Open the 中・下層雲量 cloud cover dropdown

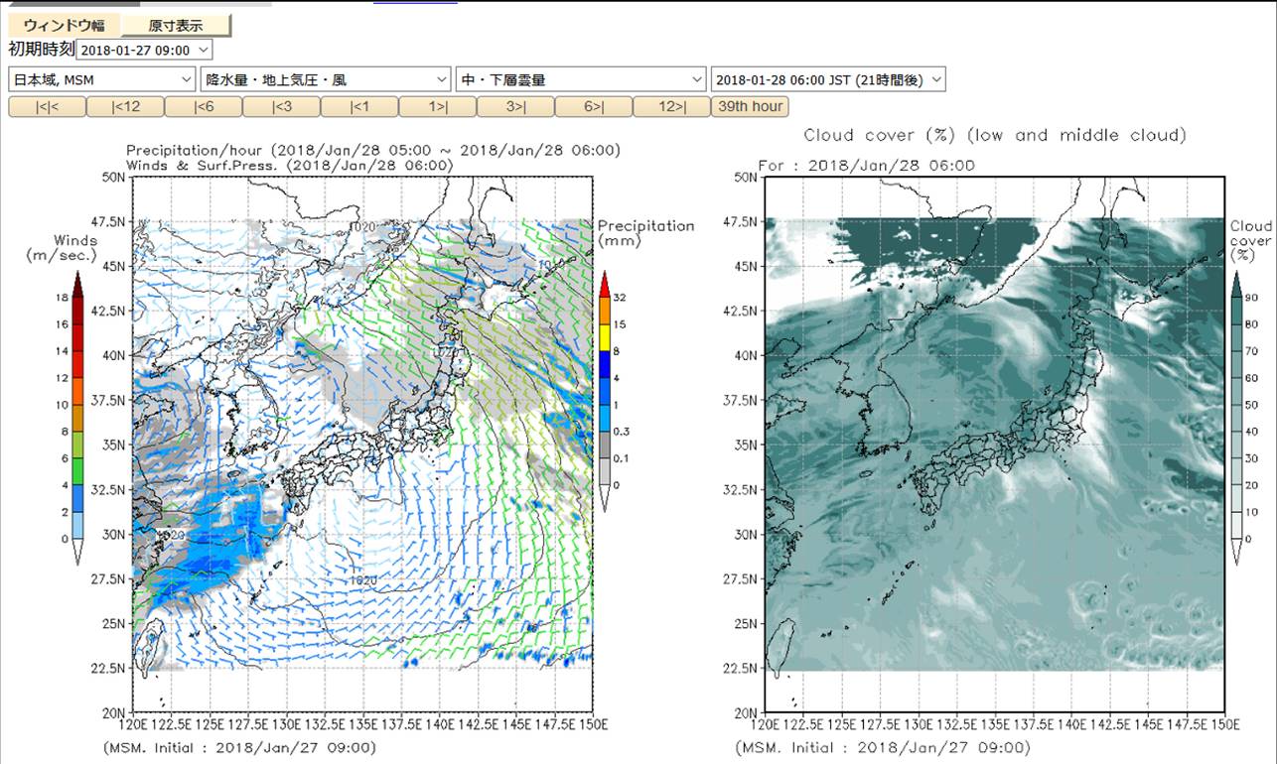click(581, 79)
